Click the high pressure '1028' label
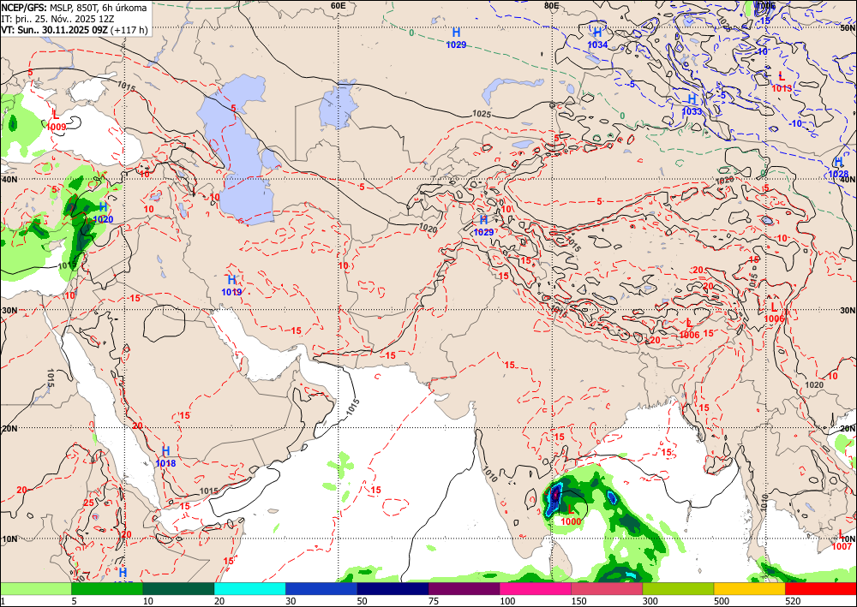This screenshot has width=857, height=607. tap(838, 174)
